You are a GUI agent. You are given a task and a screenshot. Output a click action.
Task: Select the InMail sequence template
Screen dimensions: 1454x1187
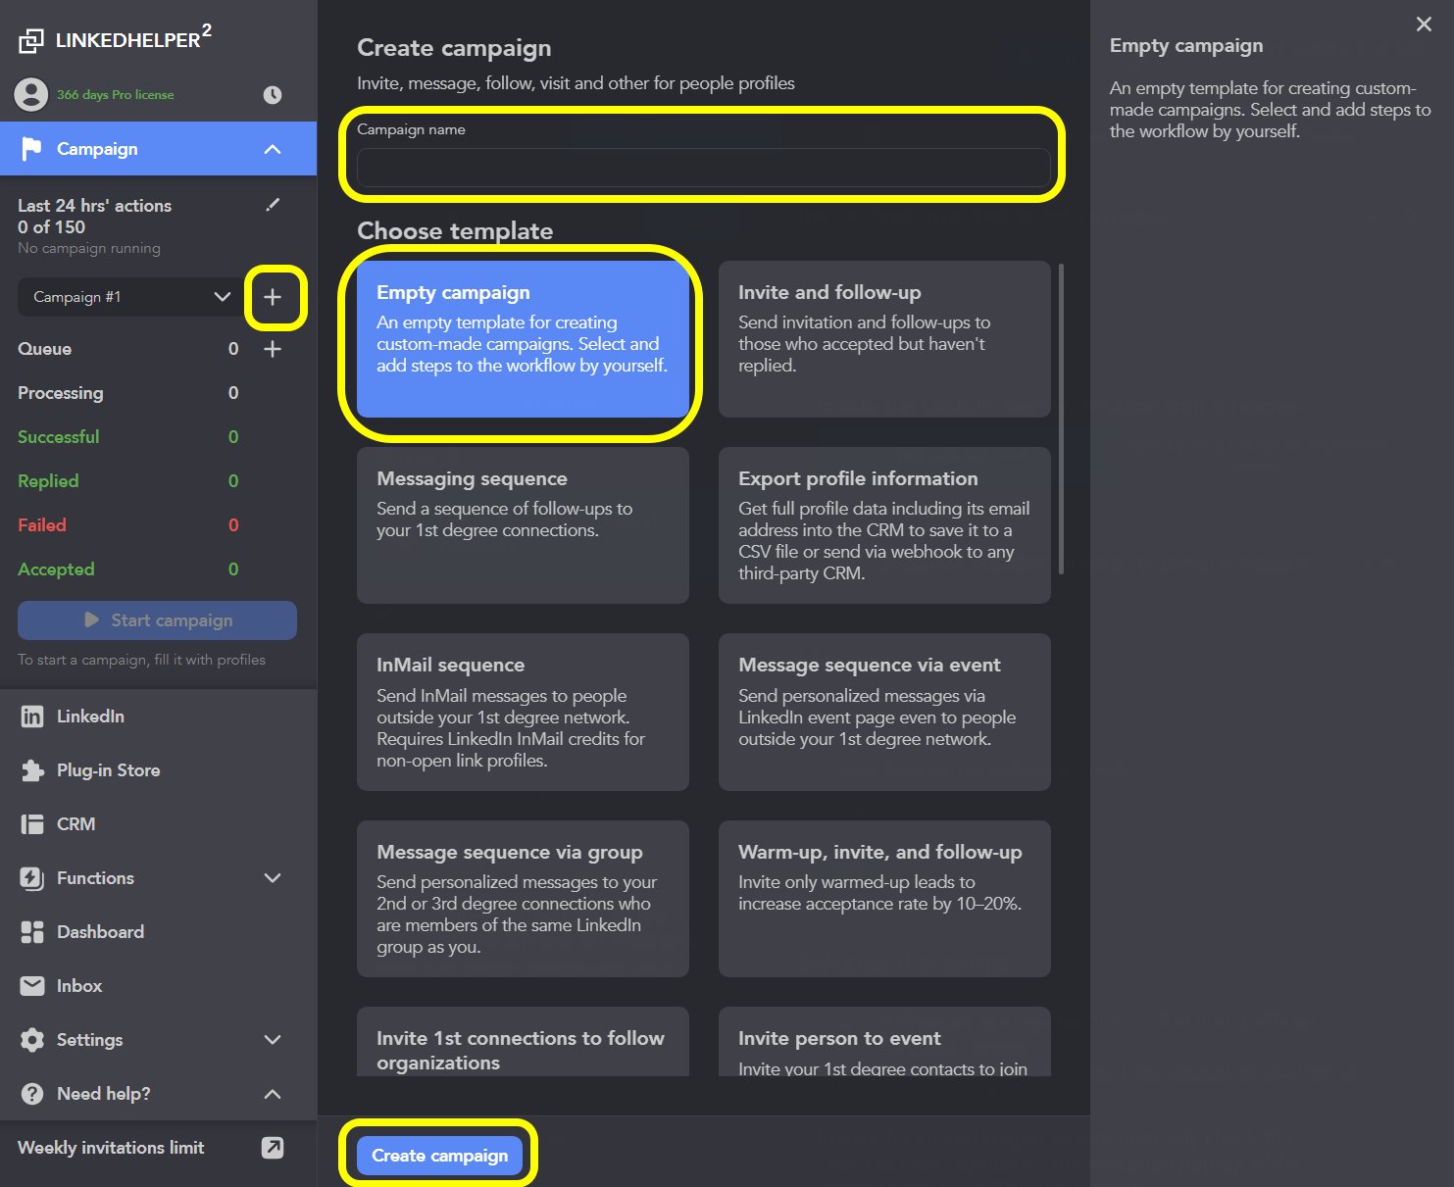[523, 712]
